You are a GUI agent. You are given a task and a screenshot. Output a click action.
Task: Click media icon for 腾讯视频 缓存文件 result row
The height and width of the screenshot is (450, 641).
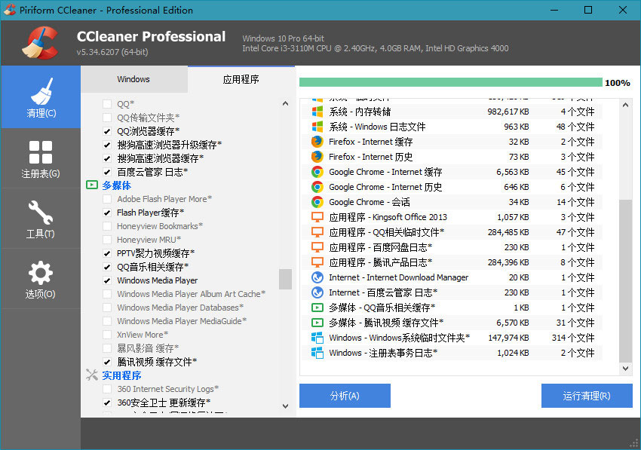tap(317, 323)
